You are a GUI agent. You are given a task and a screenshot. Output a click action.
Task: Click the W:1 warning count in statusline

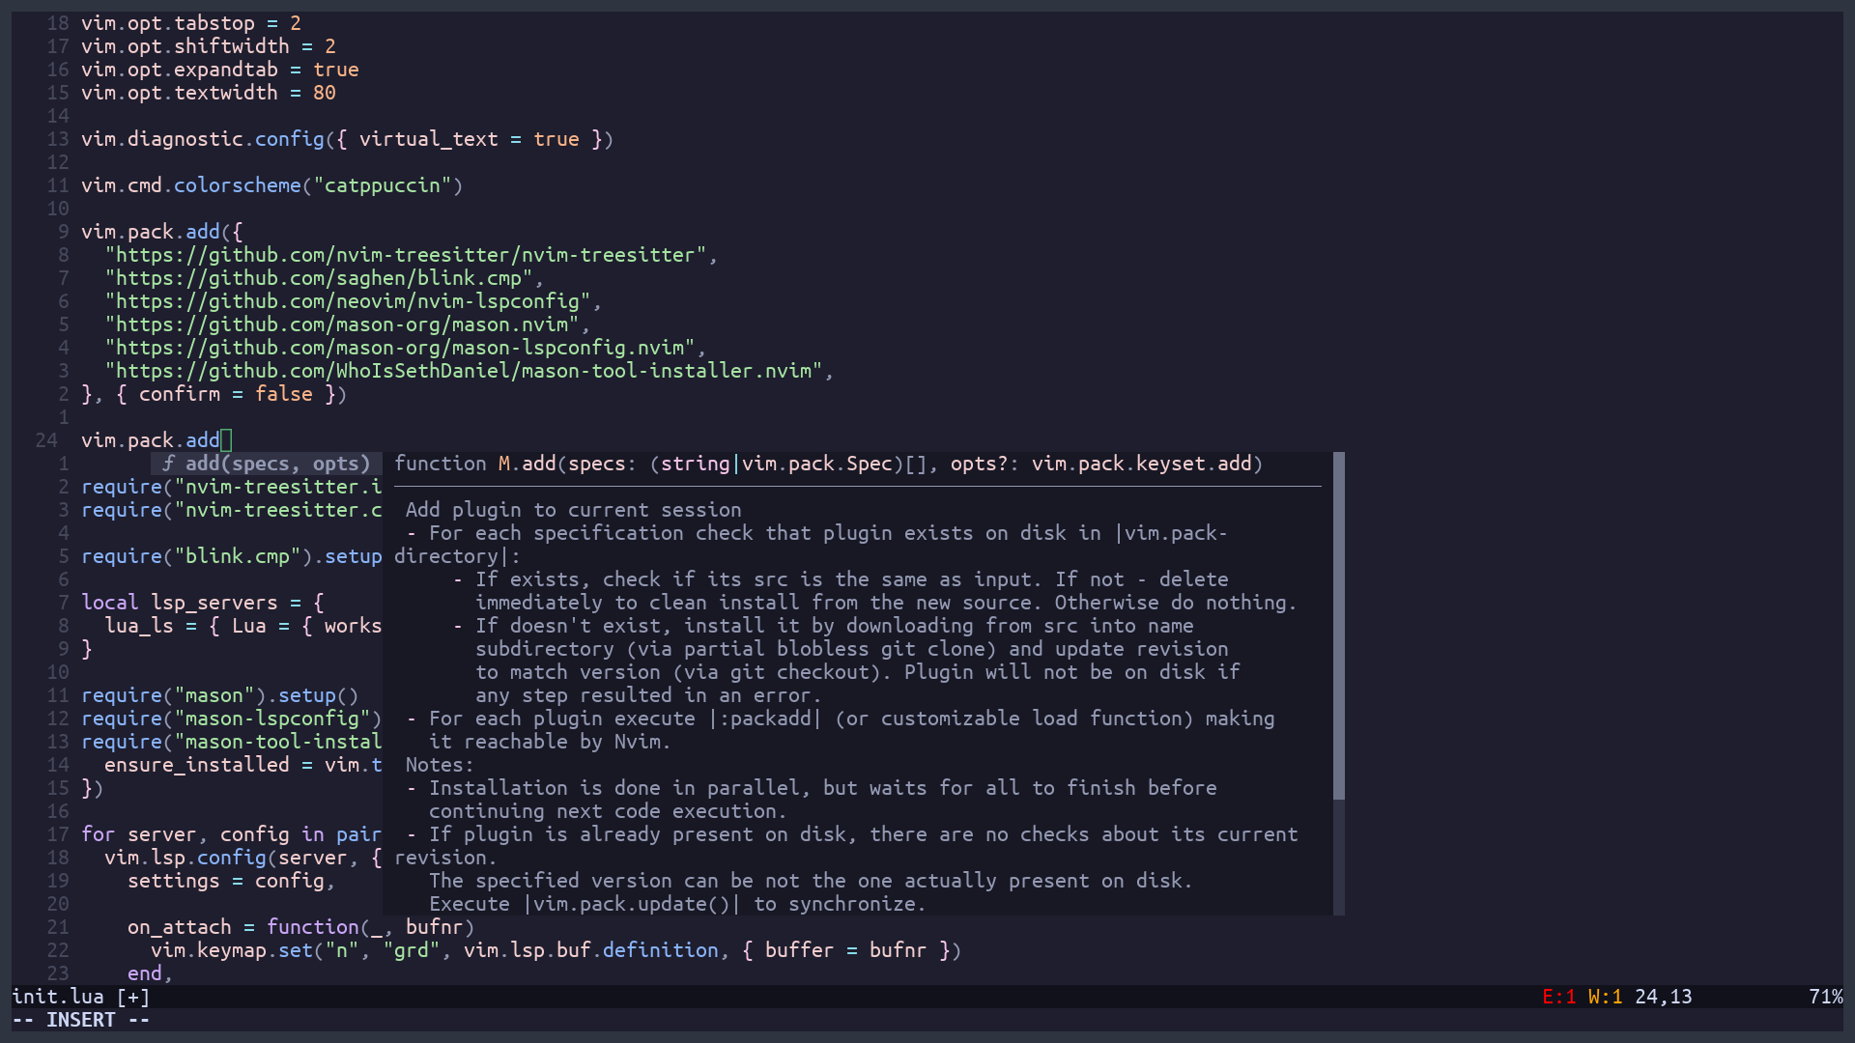tap(1605, 997)
